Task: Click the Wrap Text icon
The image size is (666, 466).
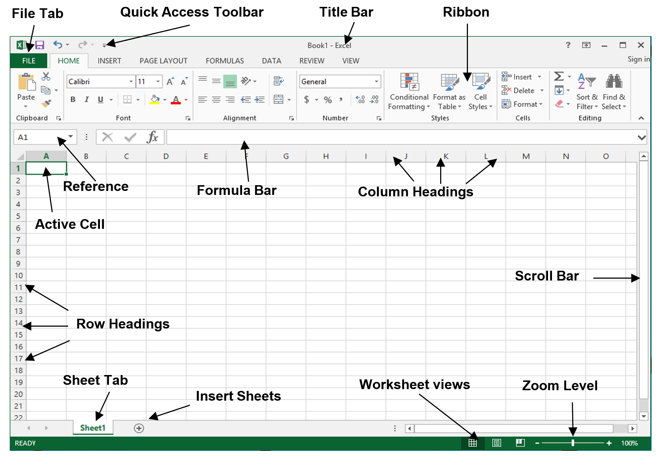Action: (279, 81)
